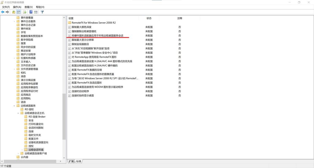Go up one level via folder-arrow icon

point(13,12)
